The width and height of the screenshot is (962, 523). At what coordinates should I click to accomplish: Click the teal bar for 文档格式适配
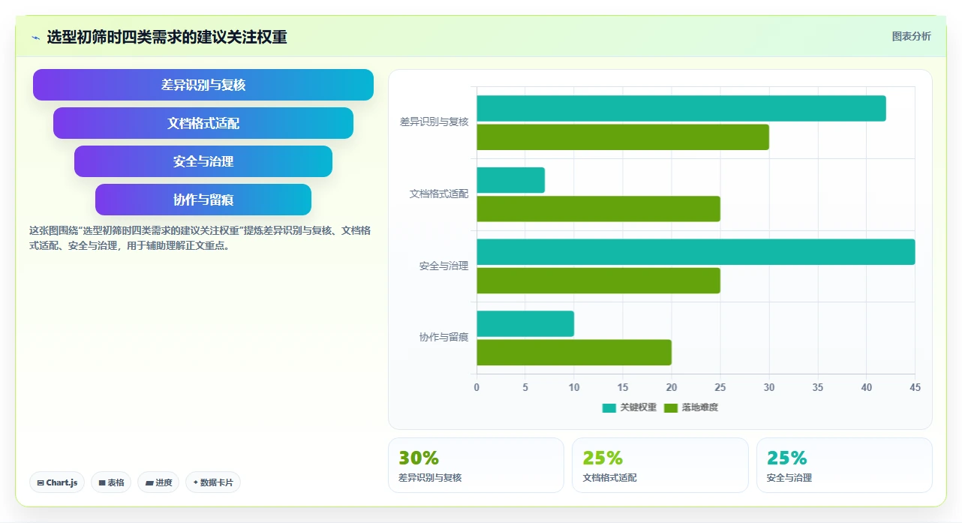(x=510, y=180)
